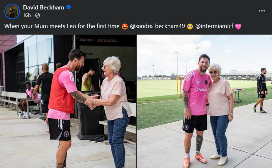Open the @sandra_beckham49 mention

coord(157,26)
